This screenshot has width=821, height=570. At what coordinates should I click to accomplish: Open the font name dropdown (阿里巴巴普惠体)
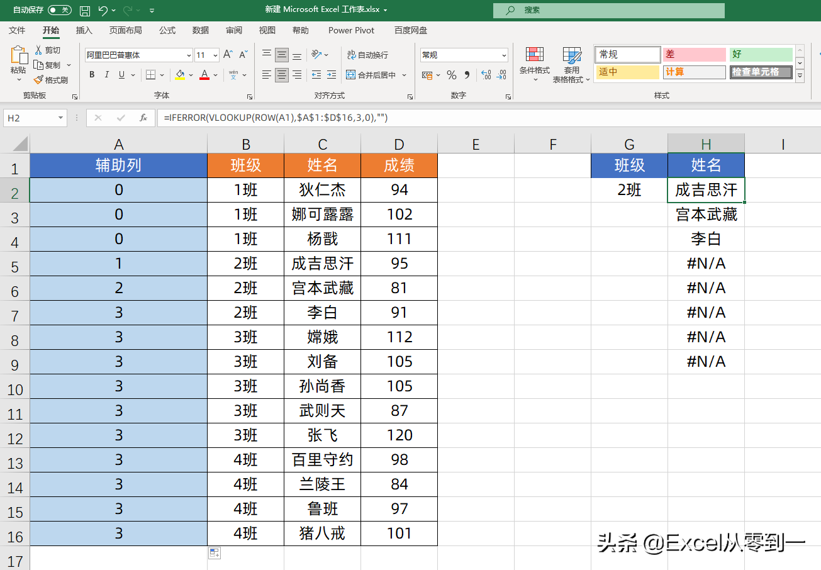[x=189, y=55]
